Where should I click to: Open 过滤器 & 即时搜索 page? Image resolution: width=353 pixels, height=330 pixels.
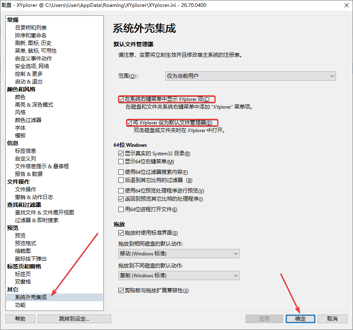[x=37, y=220]
